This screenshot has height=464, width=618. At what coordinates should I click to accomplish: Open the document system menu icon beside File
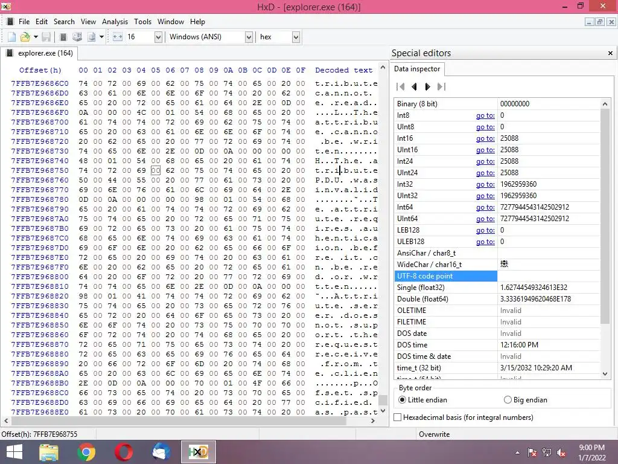coord(10,21)
